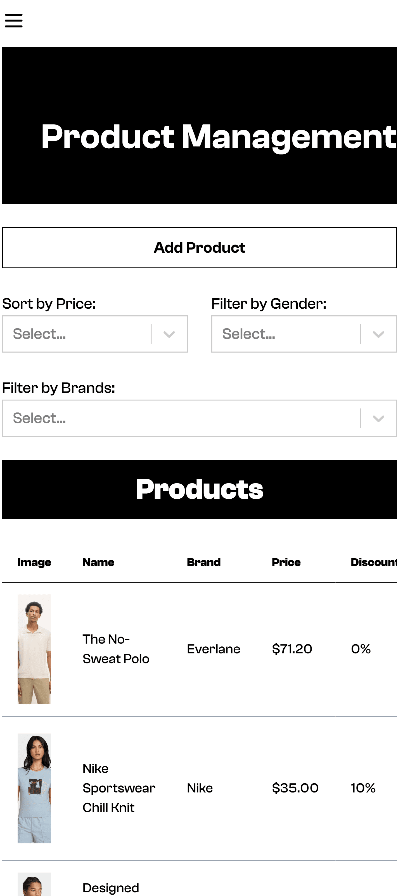Viewport: 403px width, 896px height.
Task: Select The No-Sweat Polo product name
Action: pos(116,649)
